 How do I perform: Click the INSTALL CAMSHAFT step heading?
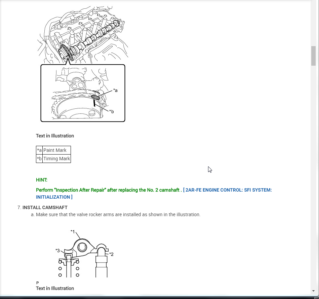coord(45,207)
